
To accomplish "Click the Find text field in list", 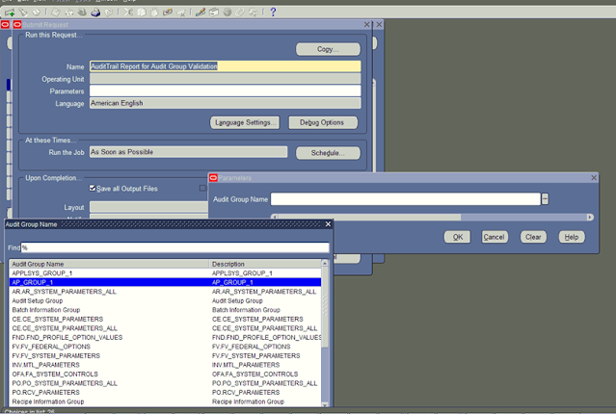I will (174, 247).
